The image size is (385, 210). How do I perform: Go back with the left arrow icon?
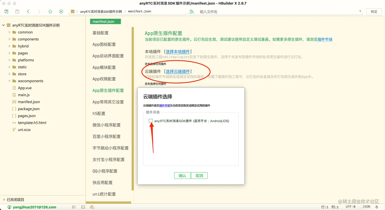[x=28, y=11]
